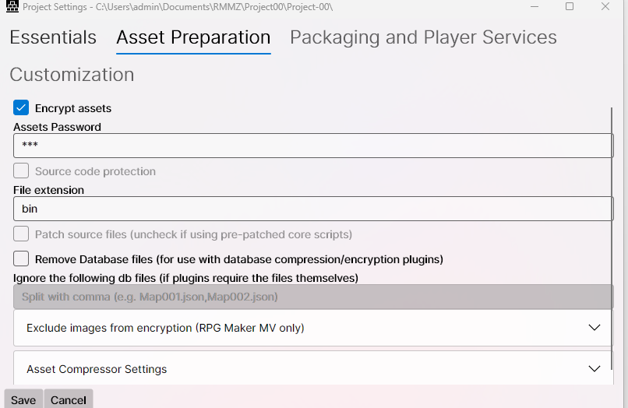The height and width of the screenshot is (408, 628).
Task: Click the app icon in title bar
Action: pos(12,7)
